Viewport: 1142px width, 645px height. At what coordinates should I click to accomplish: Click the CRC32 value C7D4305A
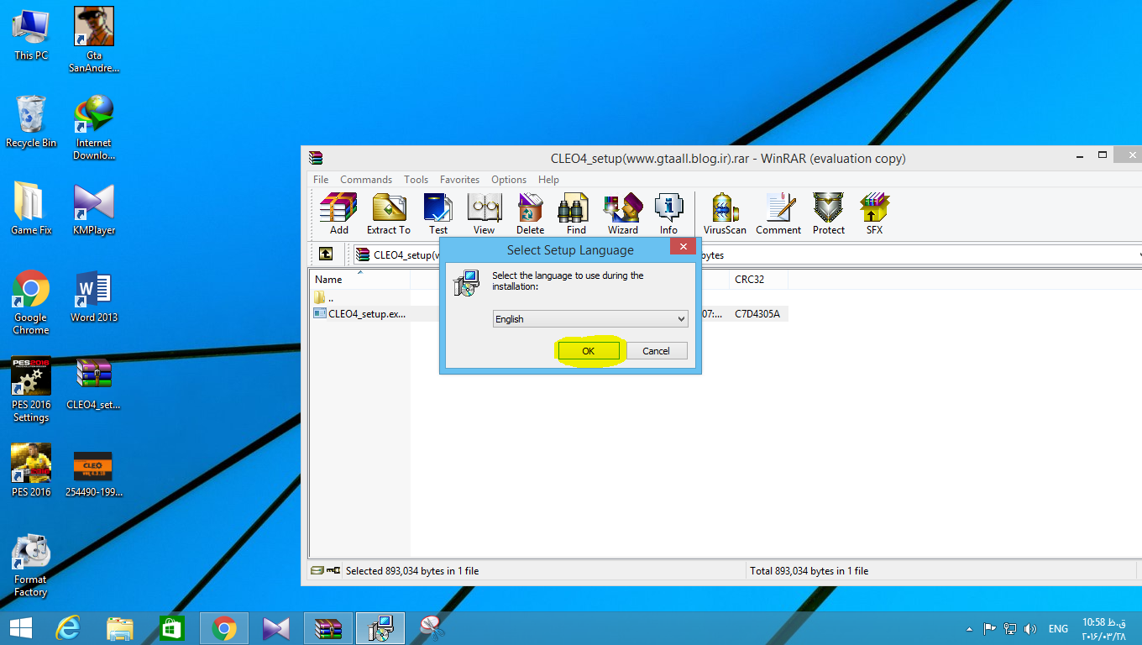click(757, 314)
